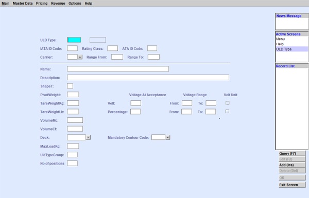Click Volt row range To field
309x198 pixels.
(211, 103)
